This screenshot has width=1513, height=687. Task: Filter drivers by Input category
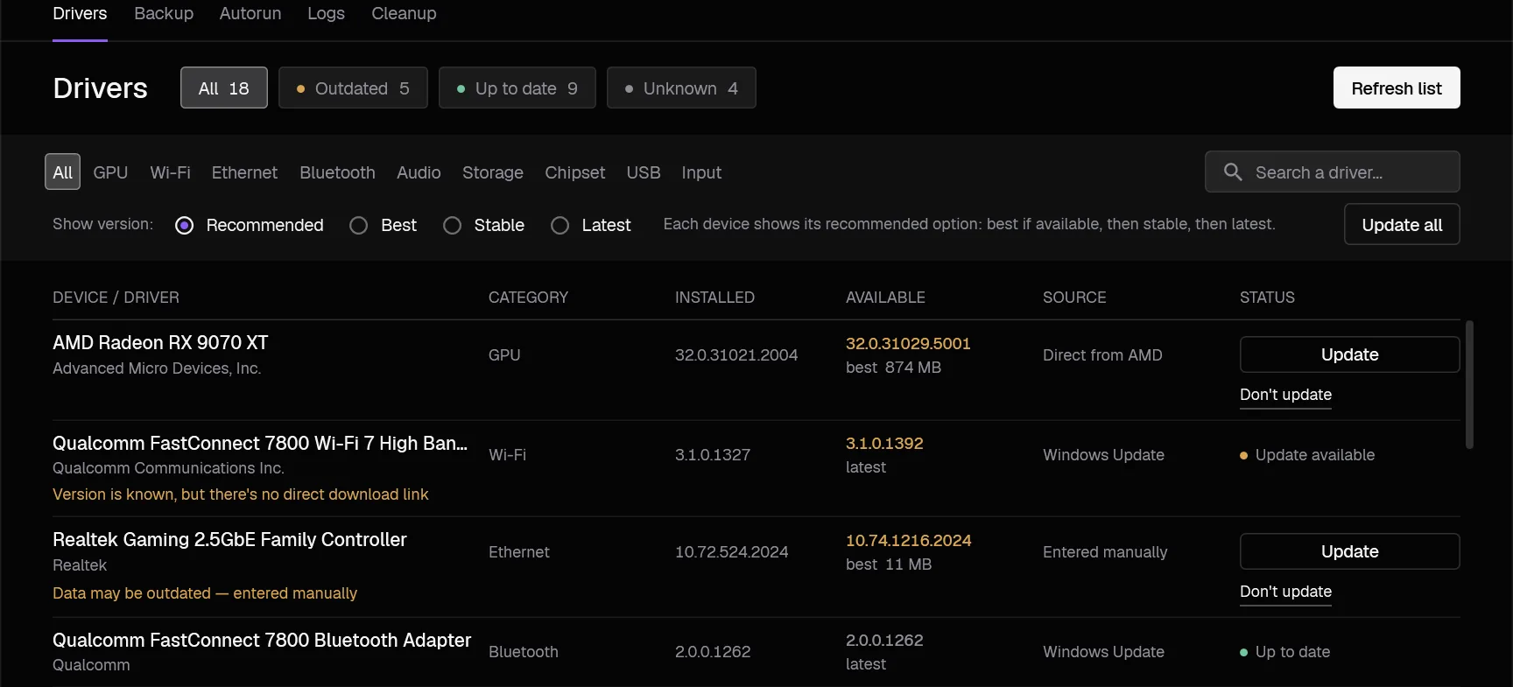(701, 172)
